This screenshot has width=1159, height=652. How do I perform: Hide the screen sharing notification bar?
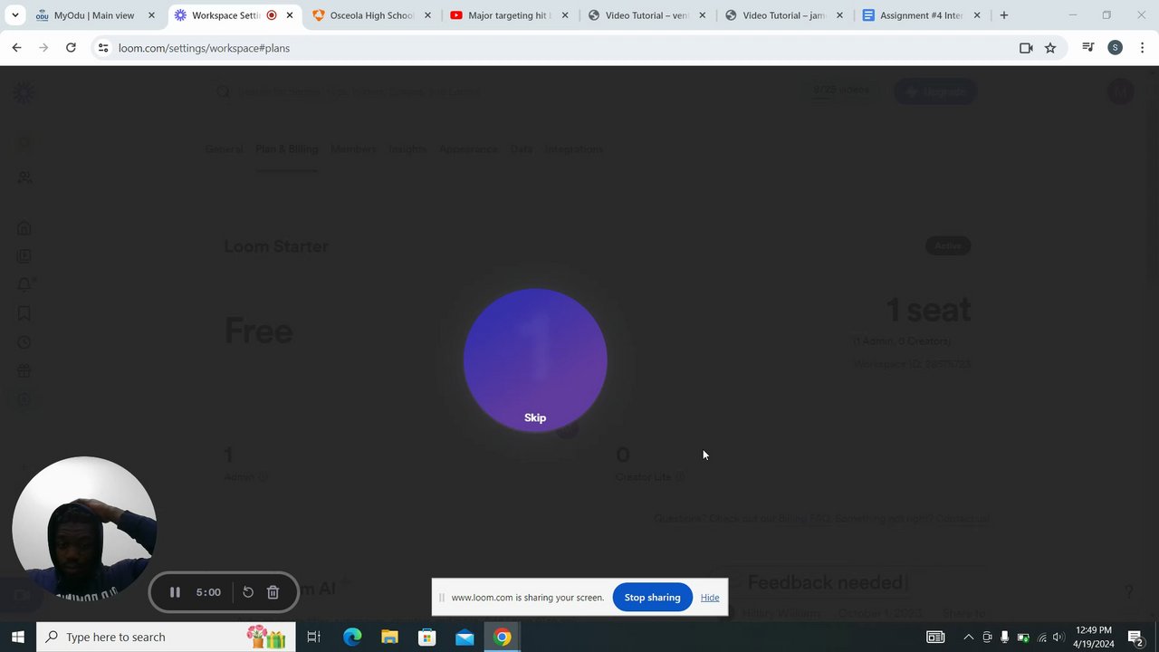click(x=710, y=598)
